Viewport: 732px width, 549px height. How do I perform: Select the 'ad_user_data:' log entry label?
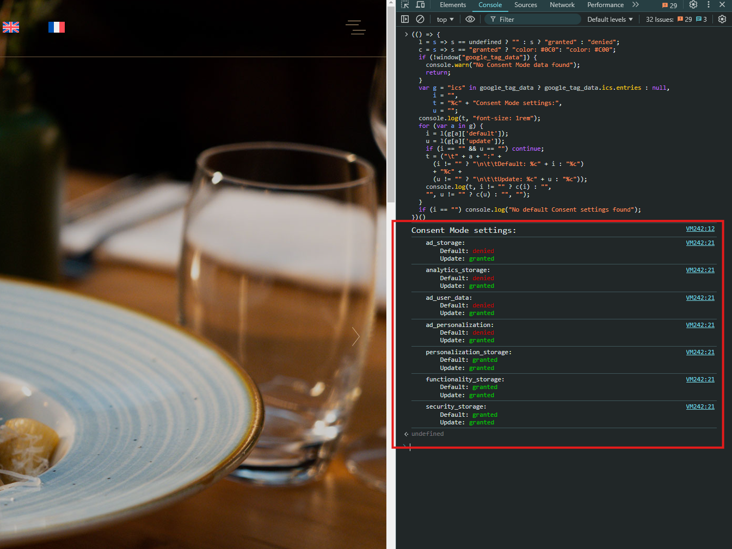pyautogui.click(x=449, y=298)
